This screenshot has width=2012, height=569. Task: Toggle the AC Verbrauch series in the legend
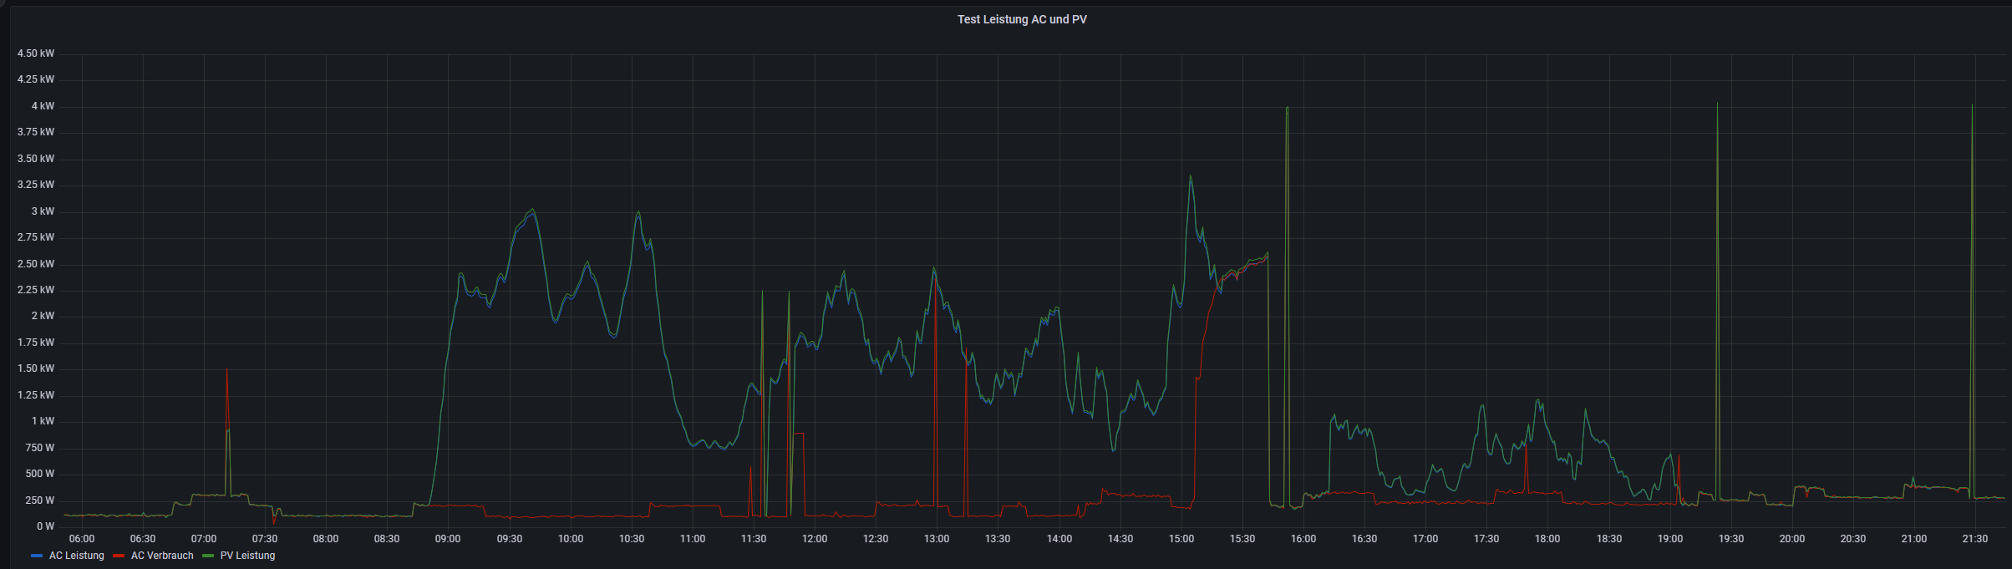click(162, 556)
